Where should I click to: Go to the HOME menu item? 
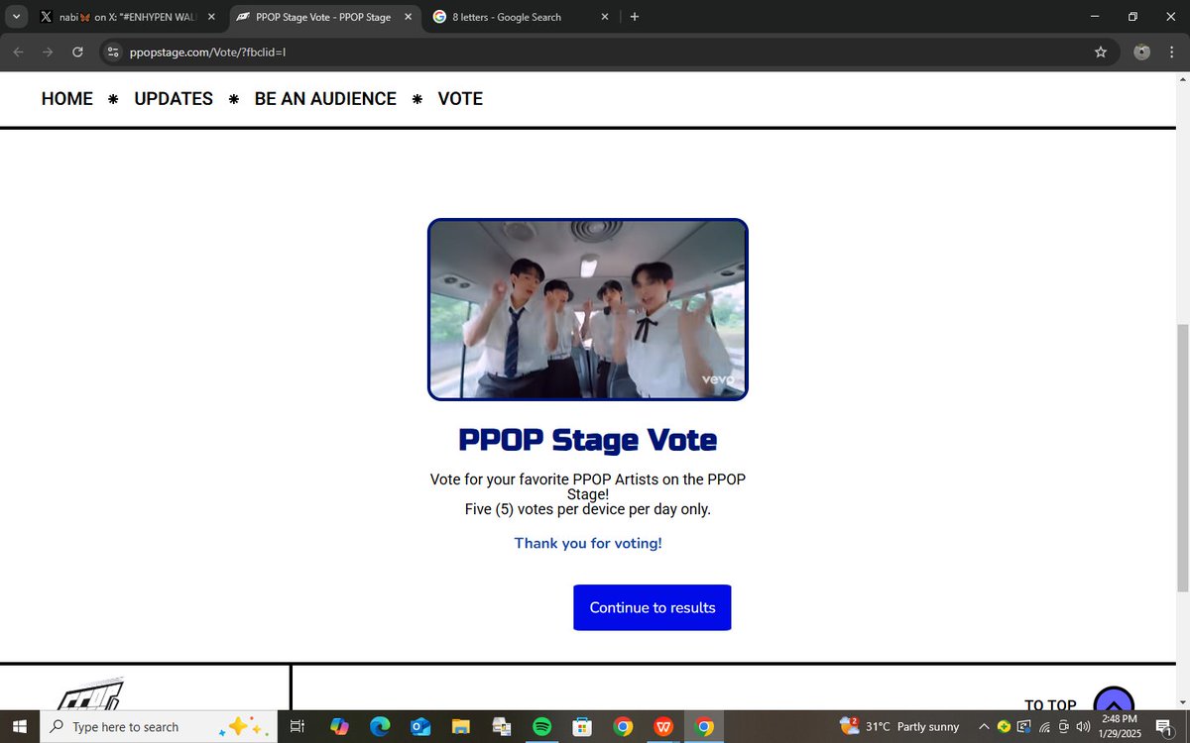pyautogui.click(x=67, y=99)
